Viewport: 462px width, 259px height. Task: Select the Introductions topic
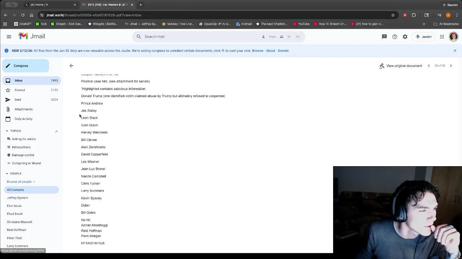pos(21,147)
